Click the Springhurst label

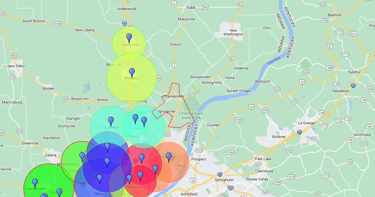click(224, 180)
